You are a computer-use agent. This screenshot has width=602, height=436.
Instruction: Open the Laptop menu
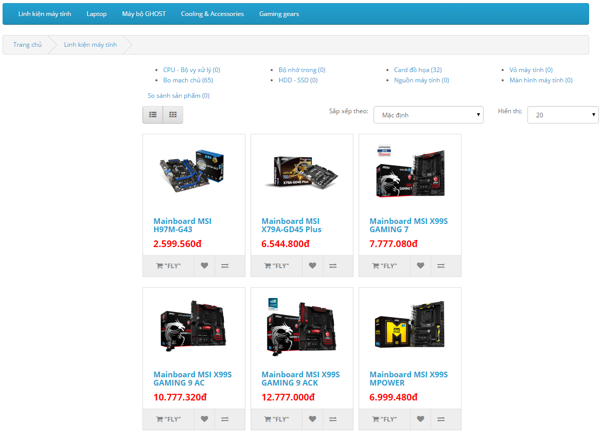click(x=96, y=14)
